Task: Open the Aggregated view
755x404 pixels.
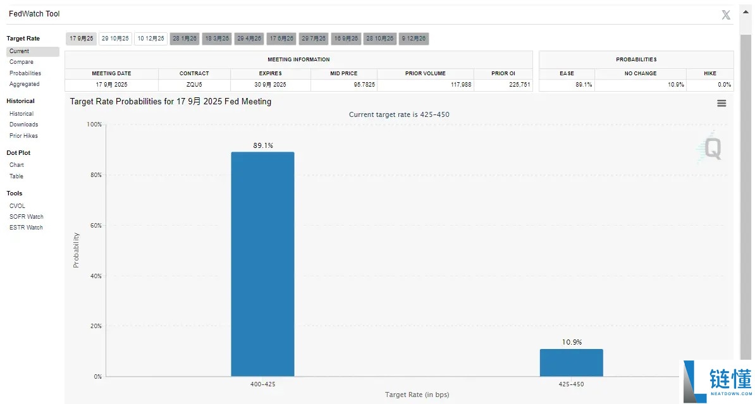Action: click(x=24, y=83)
